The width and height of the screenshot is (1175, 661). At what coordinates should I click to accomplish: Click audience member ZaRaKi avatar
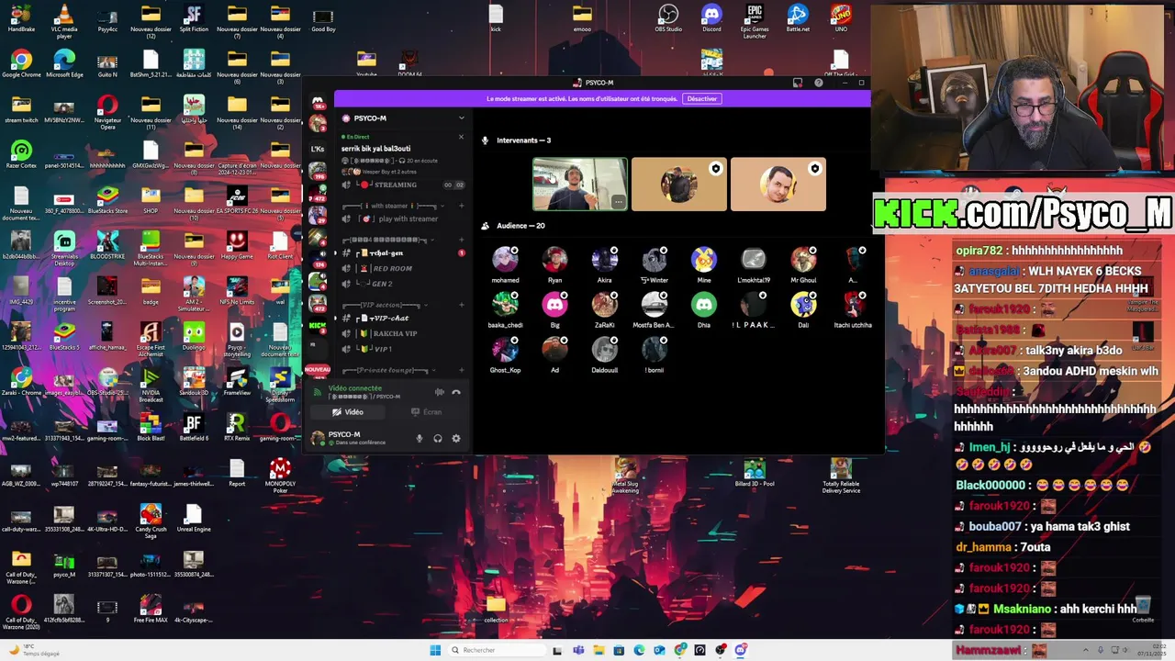604,305
